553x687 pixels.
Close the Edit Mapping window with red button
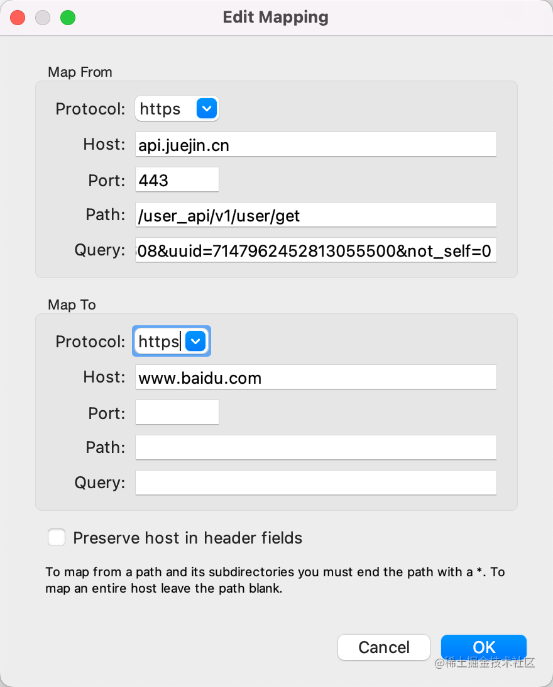click(x=18, y=18)
